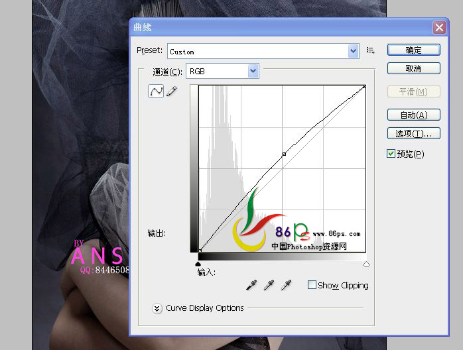Pick the gray point eyedropper
The width and height of the screenshot is (463, 350).
coord(269,285)
